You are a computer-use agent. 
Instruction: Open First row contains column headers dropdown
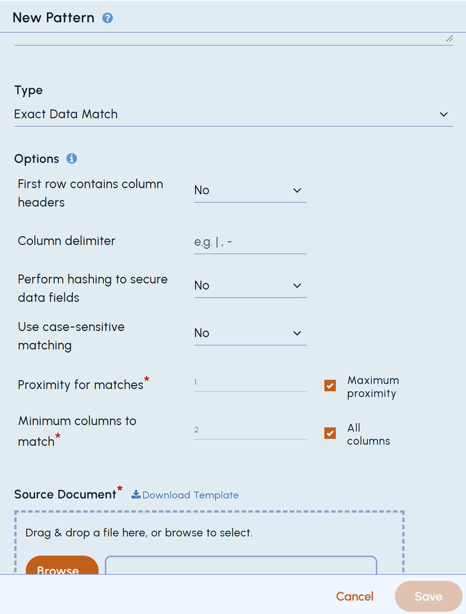point(250,190)
